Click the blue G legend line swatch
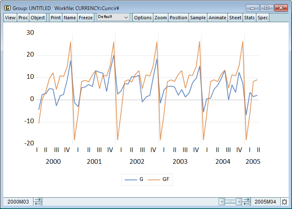292x209 pixels. [x=131, y=179]
